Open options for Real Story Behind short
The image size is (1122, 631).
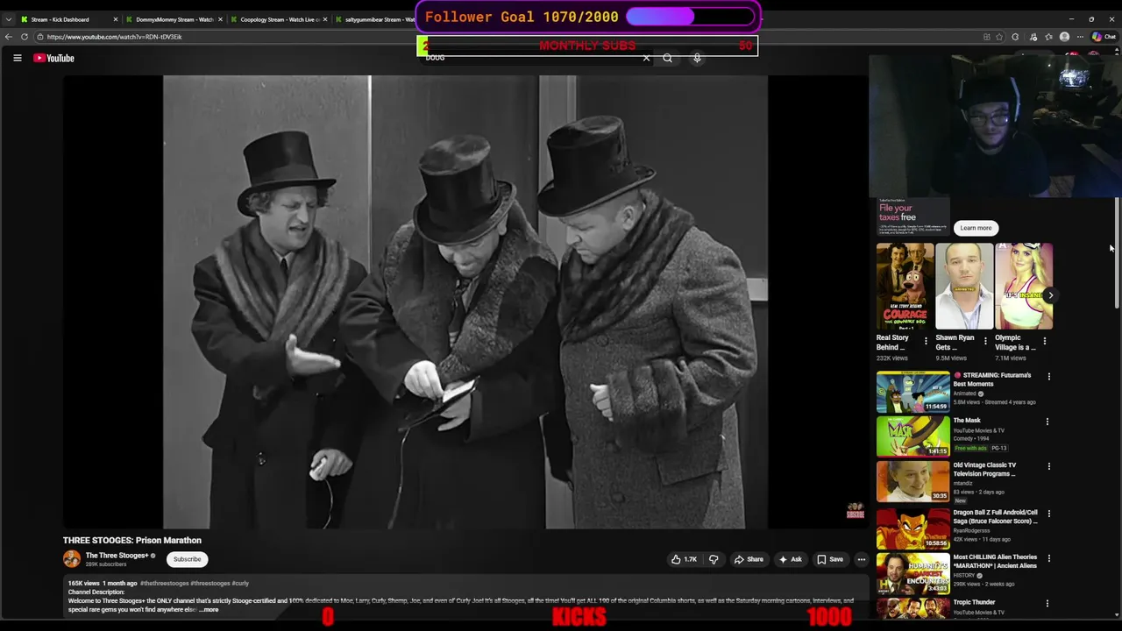coord(926,341)
